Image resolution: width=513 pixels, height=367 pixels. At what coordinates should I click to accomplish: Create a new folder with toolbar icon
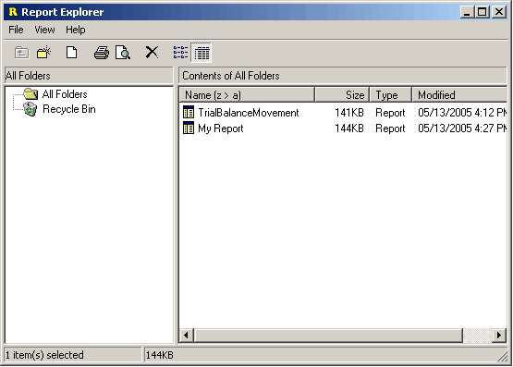[43, 53]
